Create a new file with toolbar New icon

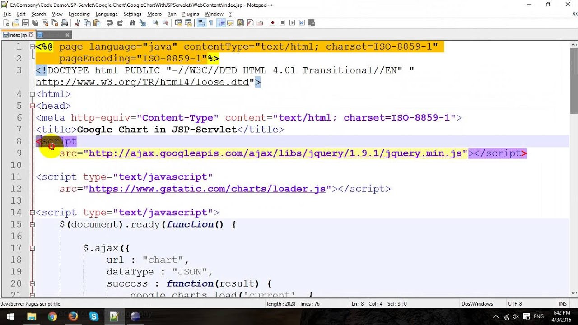(x=5, y=23)
